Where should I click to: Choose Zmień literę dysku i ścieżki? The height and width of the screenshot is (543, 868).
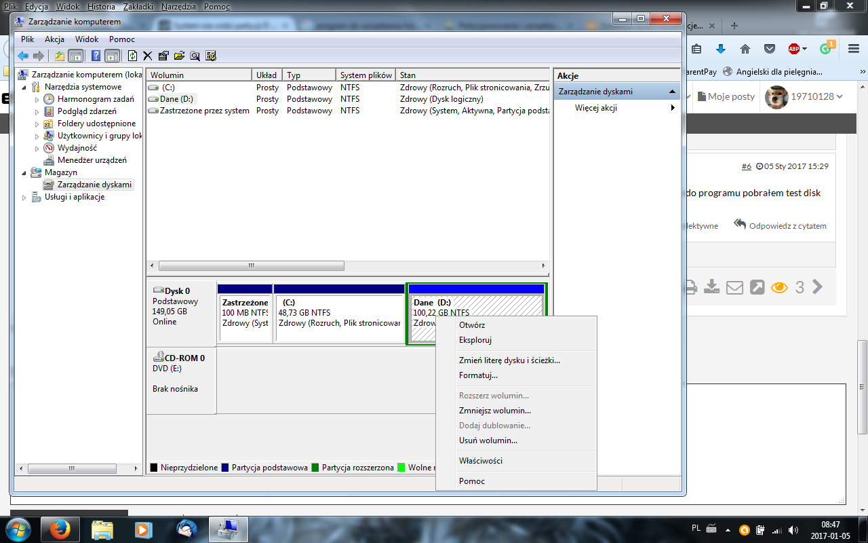516,360
